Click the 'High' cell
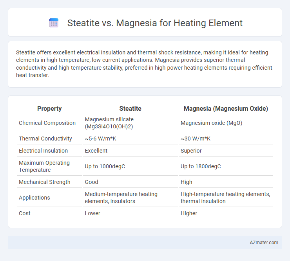This screenshot has width=290, height=261. 187,182
